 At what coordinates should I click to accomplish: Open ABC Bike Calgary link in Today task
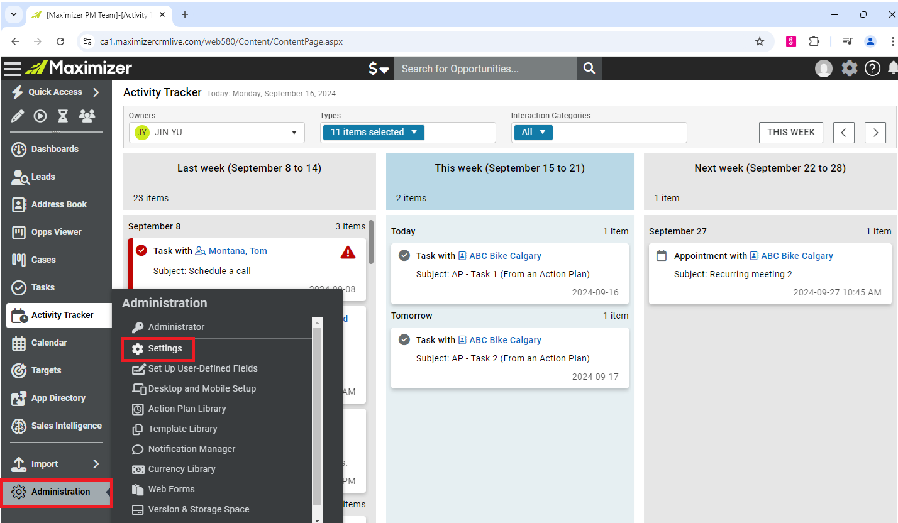pyautogui.click(x=505, y=256)
